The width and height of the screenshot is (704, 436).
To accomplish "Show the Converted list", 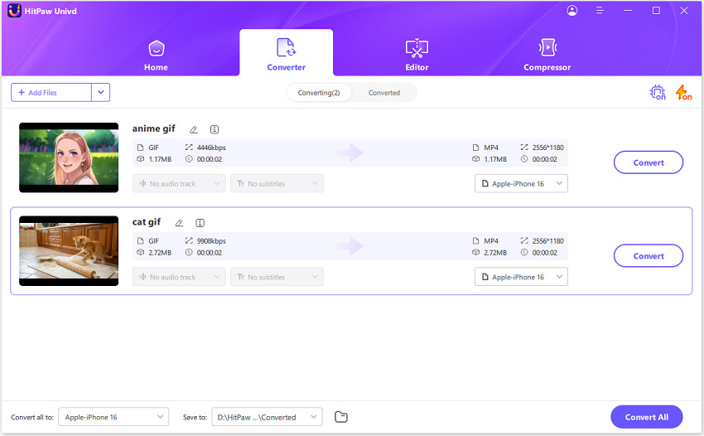I will coord(383,93).
